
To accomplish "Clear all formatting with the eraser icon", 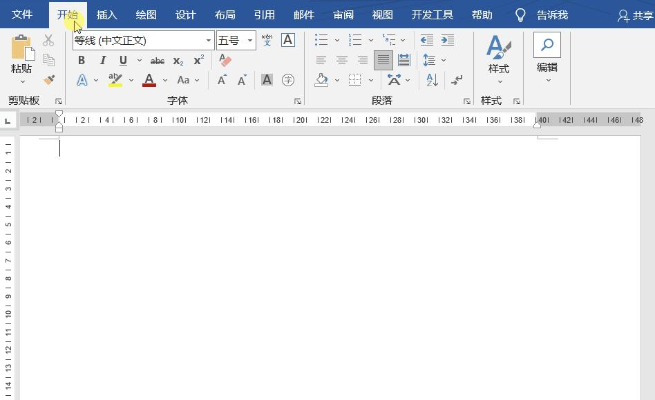I will point(225,61).
